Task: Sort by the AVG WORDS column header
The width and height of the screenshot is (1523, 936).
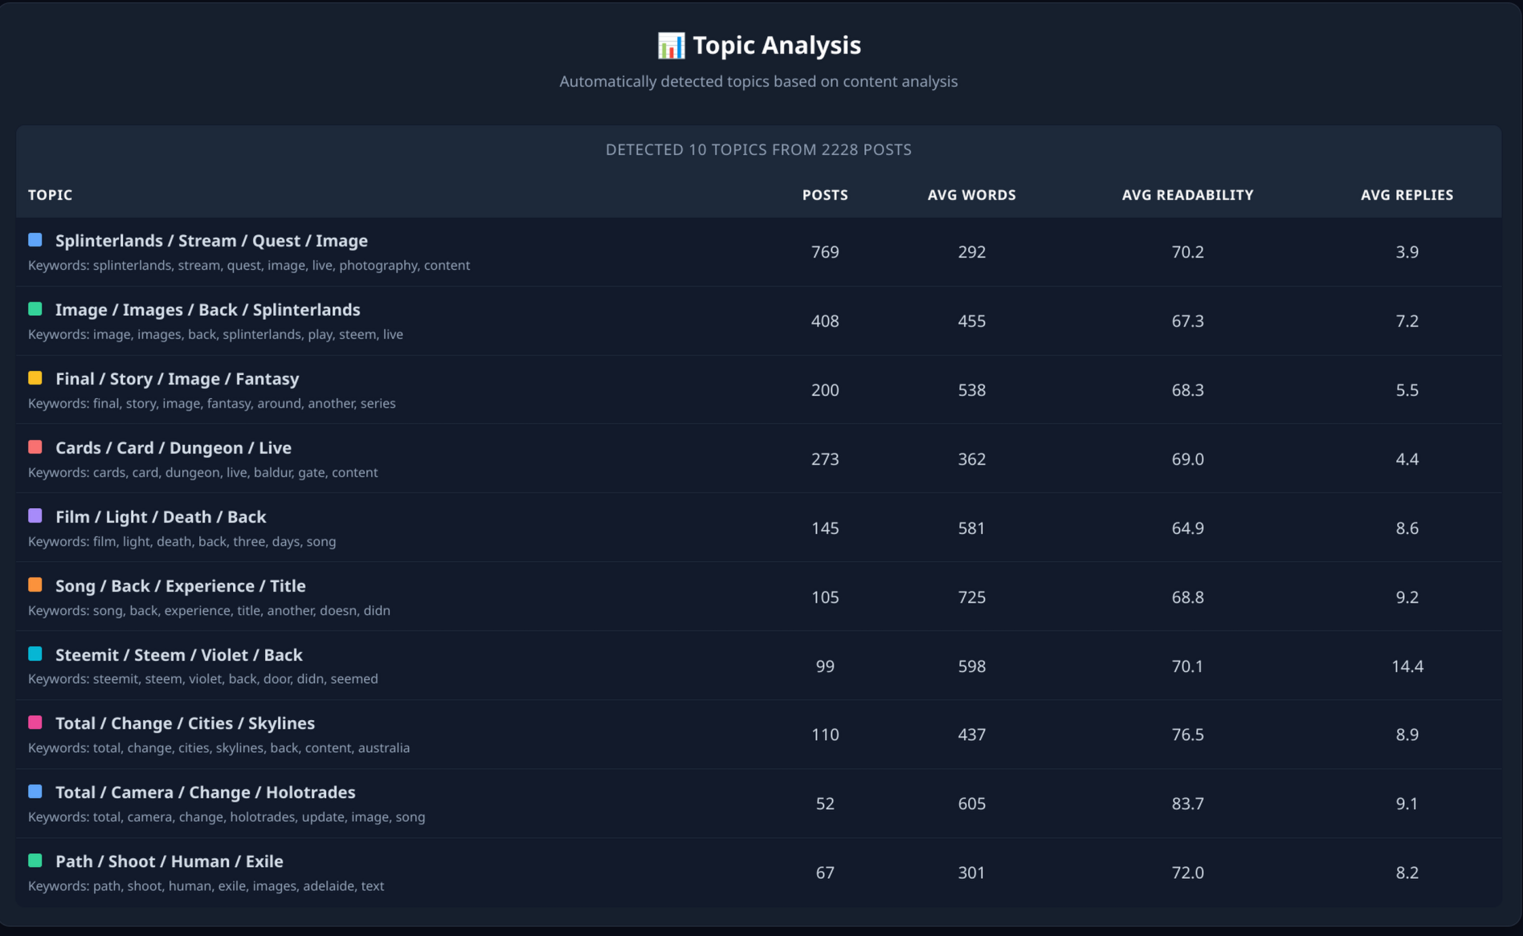Action: (971, 195)
